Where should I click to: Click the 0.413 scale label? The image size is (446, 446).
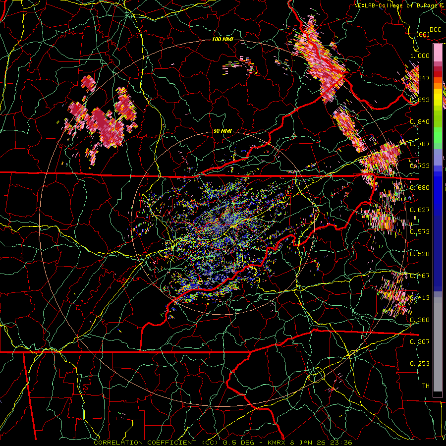[420, 298]
